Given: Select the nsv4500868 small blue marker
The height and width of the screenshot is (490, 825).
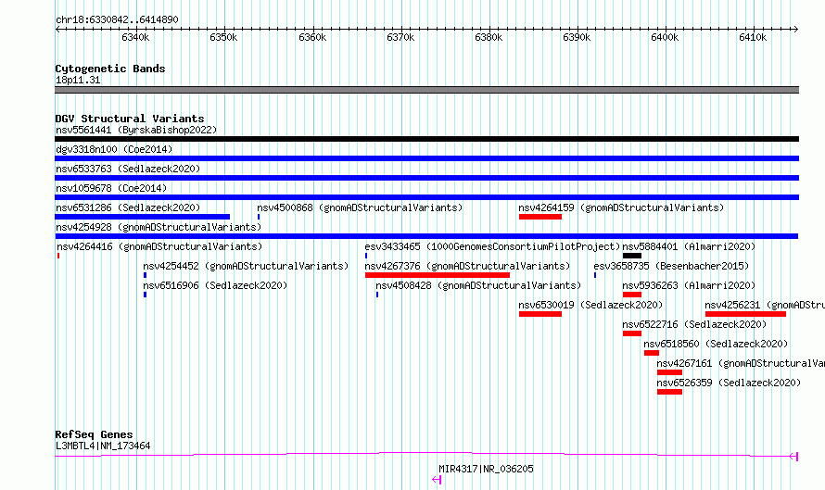Looking at the screenshot, I should coord(259,217).
